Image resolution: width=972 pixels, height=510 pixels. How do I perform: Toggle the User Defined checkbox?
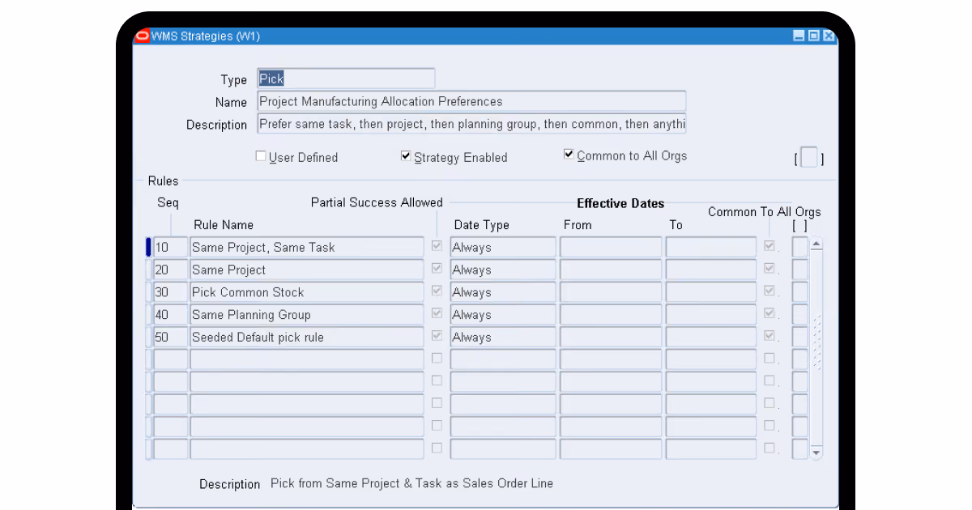[x=261, y=156]
